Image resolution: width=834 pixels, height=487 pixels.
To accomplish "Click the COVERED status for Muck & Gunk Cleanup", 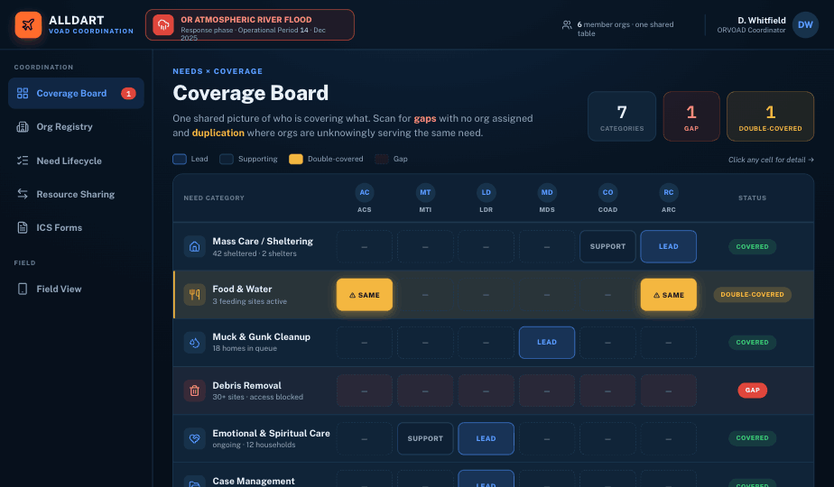I will click(752, 343).
